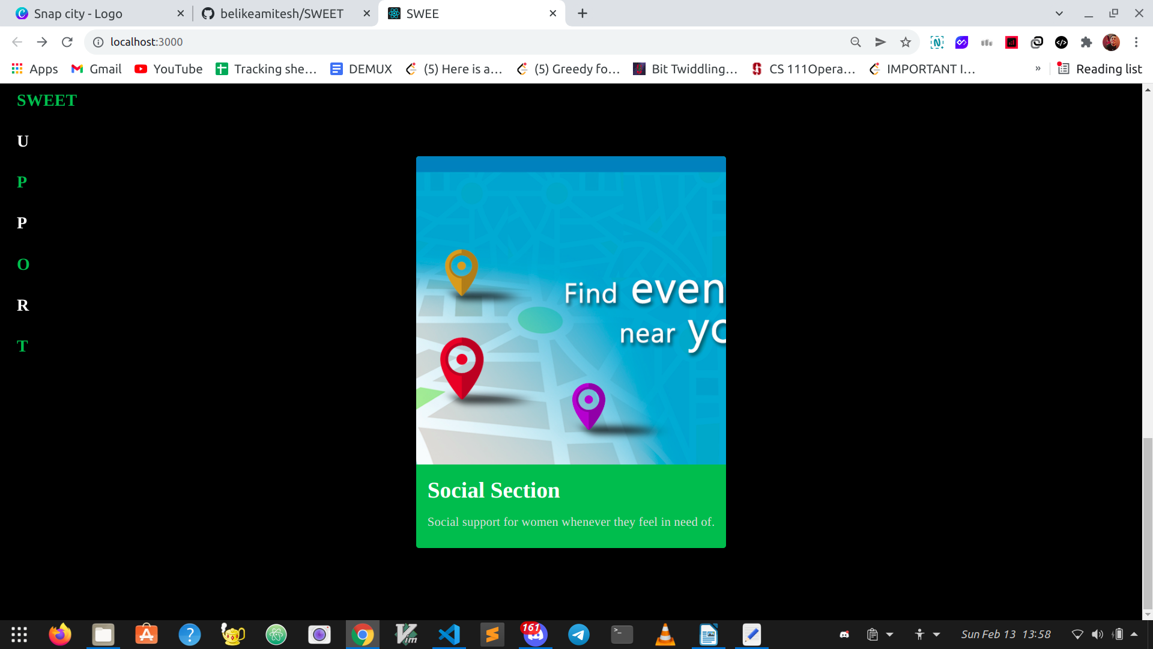Open Visual Studio Code from the taskbar
This screenshot has height=649, width=1153.
pyautogui.click(x=449, y=635)
